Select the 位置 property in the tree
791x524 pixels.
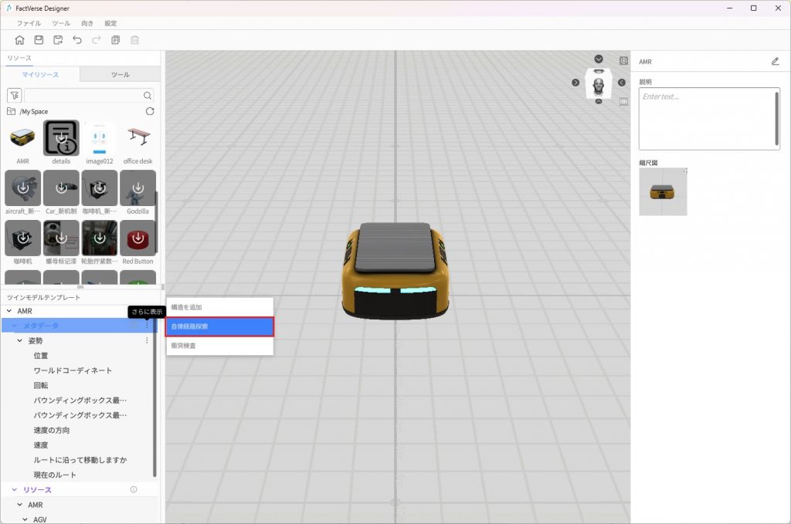click(41, 356)
